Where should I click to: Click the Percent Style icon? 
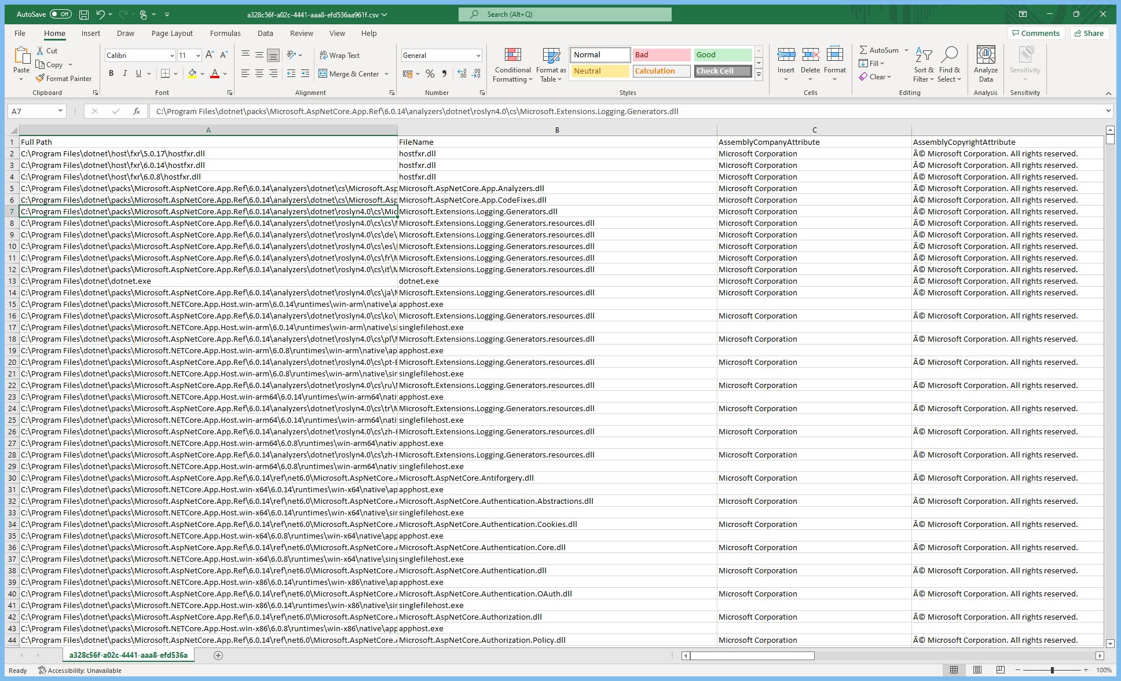coord(430,74)
